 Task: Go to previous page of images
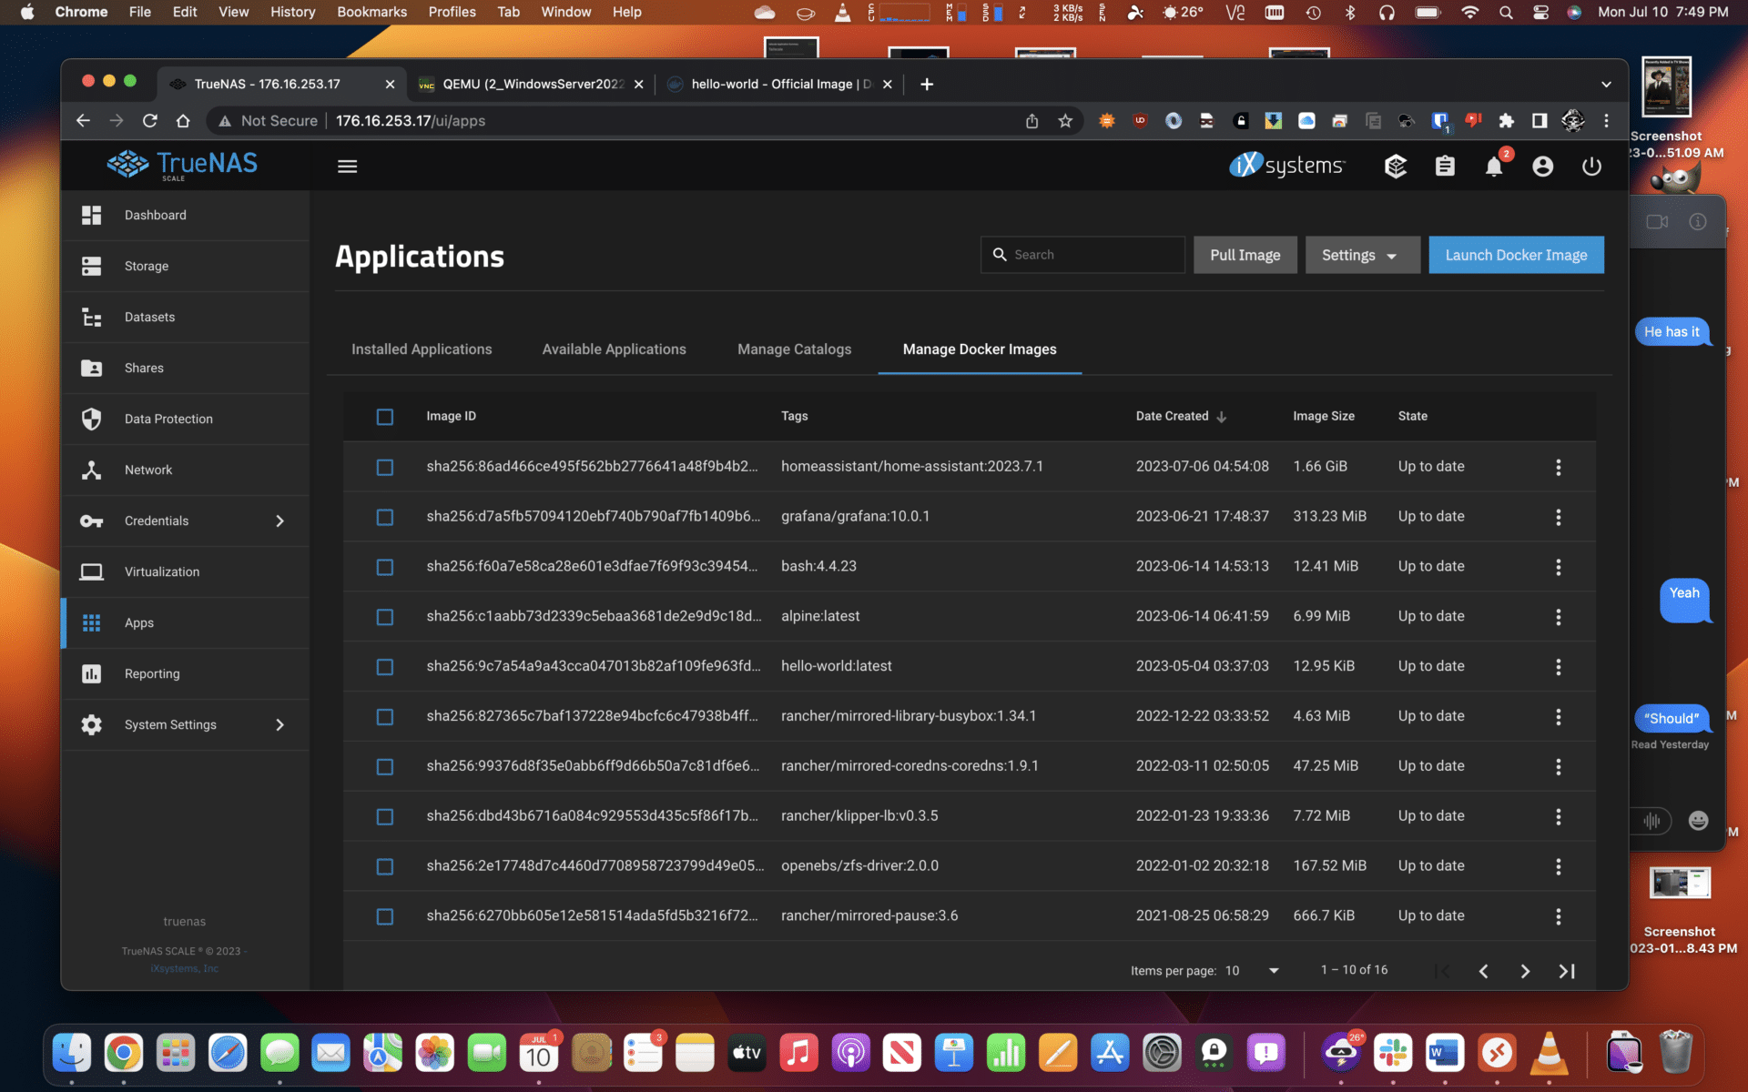tap(1483, 971)
